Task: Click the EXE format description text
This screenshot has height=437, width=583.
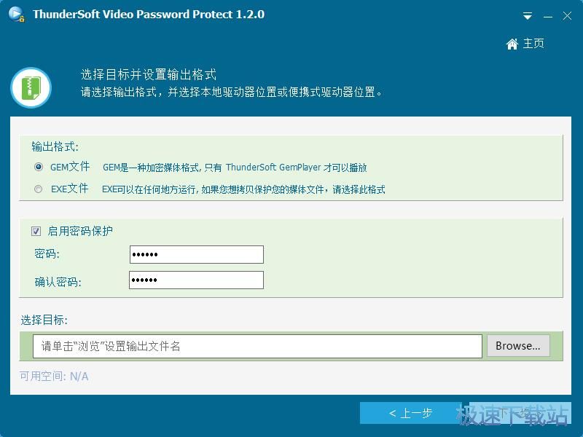Action: click(243, 189)
